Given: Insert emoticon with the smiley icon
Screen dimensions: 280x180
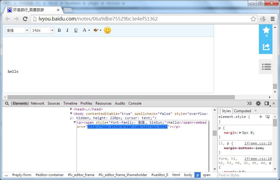Looking at the screenshot, I should point(107,30).
